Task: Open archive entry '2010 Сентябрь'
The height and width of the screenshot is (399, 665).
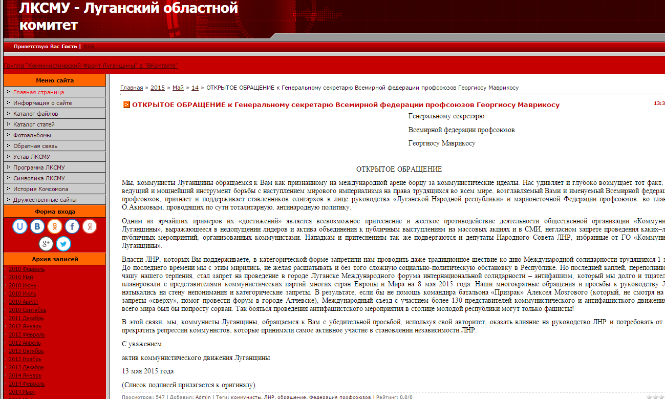Action: coord(28,310)
